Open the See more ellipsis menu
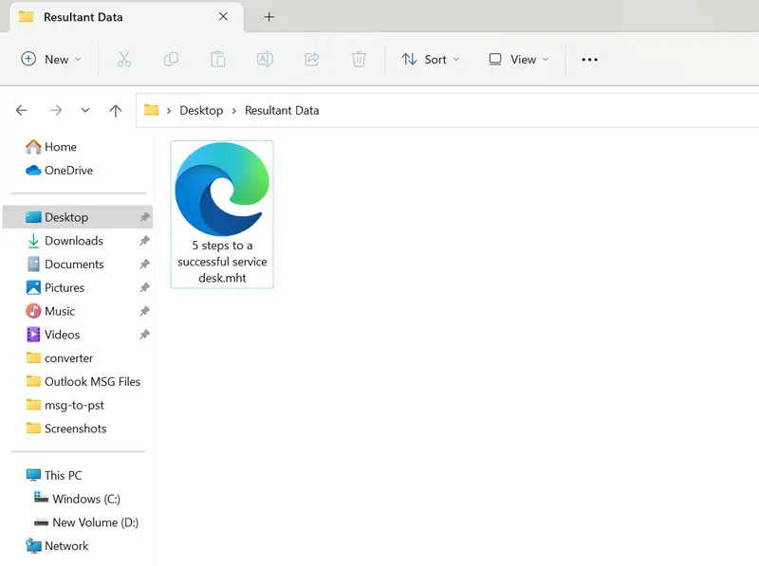Screen dimensions: 759x566 589,60
